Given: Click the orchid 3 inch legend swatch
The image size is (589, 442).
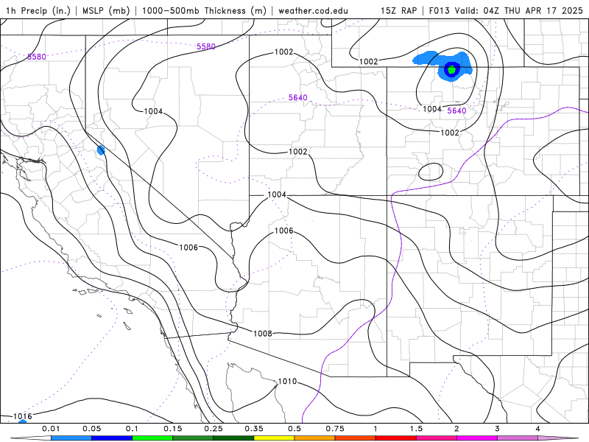Looking at the screenshot, I should click(518, 438).
